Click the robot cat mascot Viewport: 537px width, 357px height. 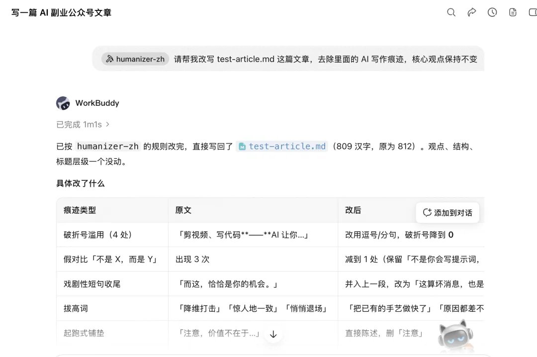click(455, 336)
